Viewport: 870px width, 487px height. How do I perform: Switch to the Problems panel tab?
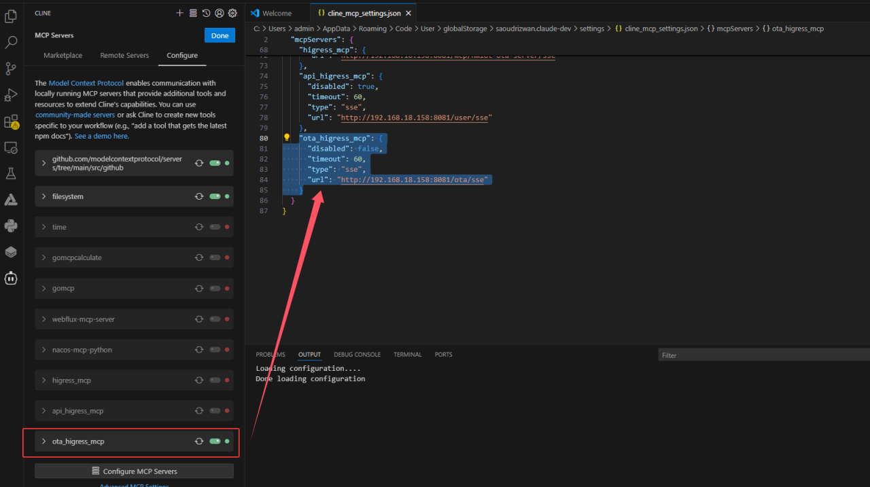click(271, 355)
